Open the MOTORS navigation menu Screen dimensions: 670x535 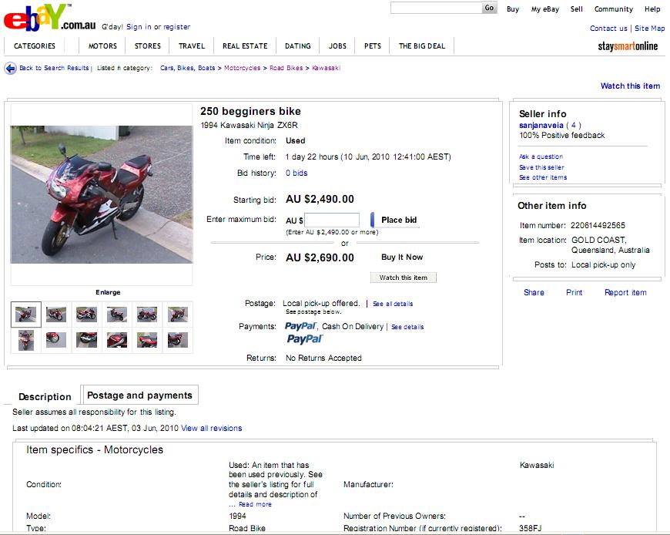102,46
